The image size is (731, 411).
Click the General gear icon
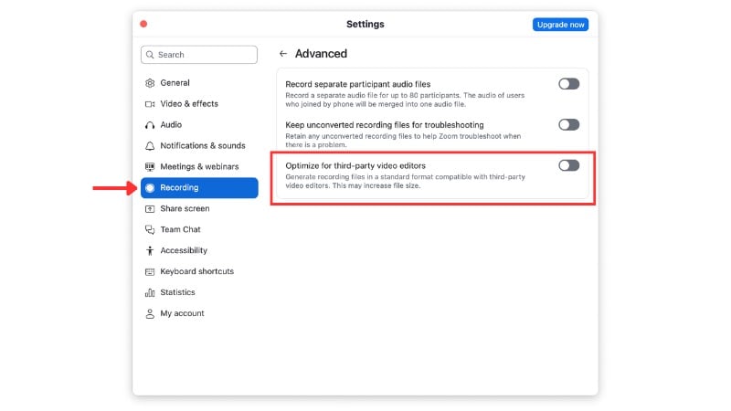click(x=150, y=83)
